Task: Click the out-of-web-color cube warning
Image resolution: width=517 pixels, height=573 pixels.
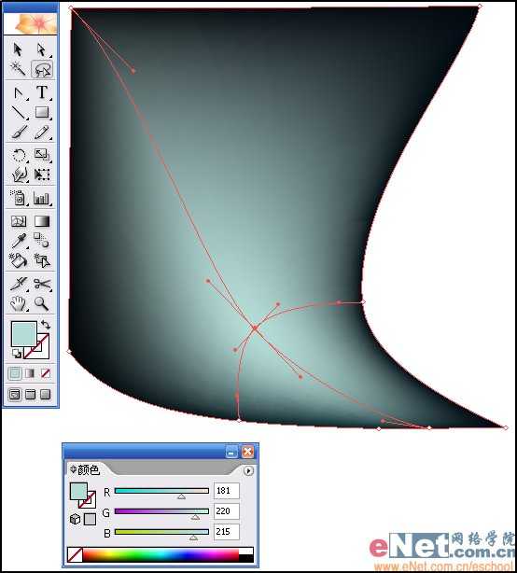Action: pyautogui.click(x=75, y=519)
